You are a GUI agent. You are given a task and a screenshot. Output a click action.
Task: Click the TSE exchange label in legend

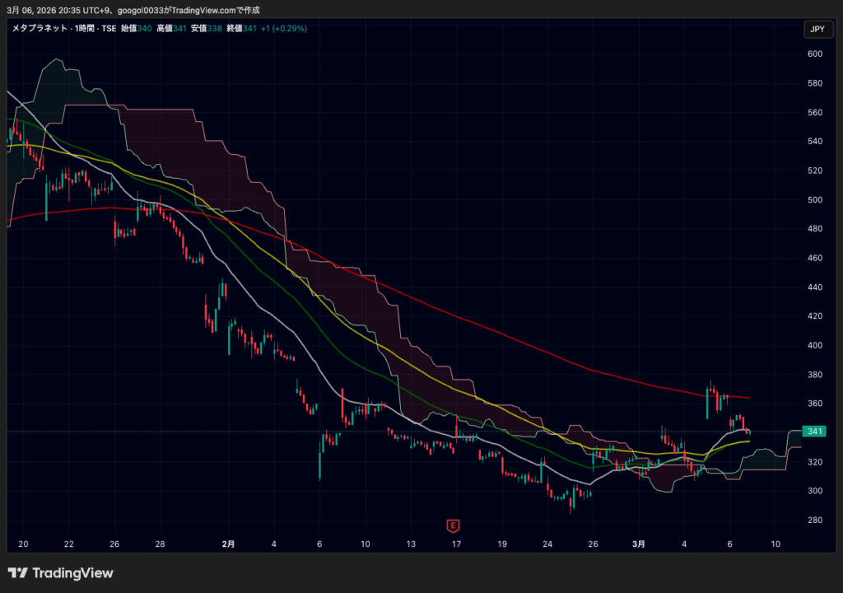107,28
